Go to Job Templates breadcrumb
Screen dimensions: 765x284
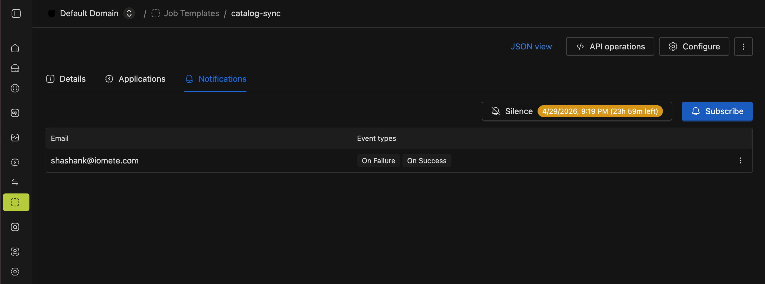191,13
